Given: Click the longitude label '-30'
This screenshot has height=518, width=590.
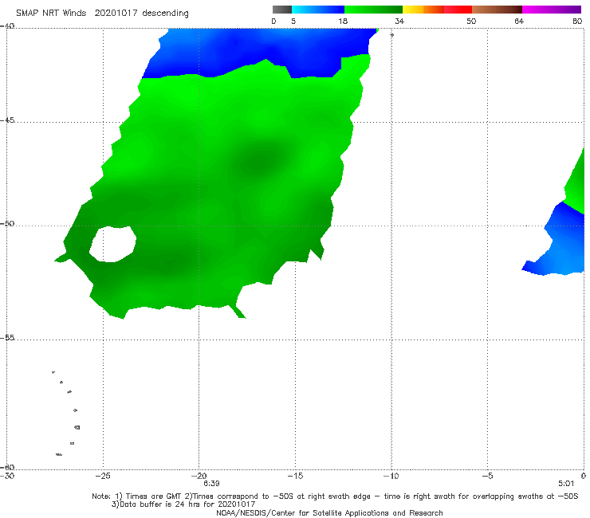Looking at the screenshot, I should (7, 476).
